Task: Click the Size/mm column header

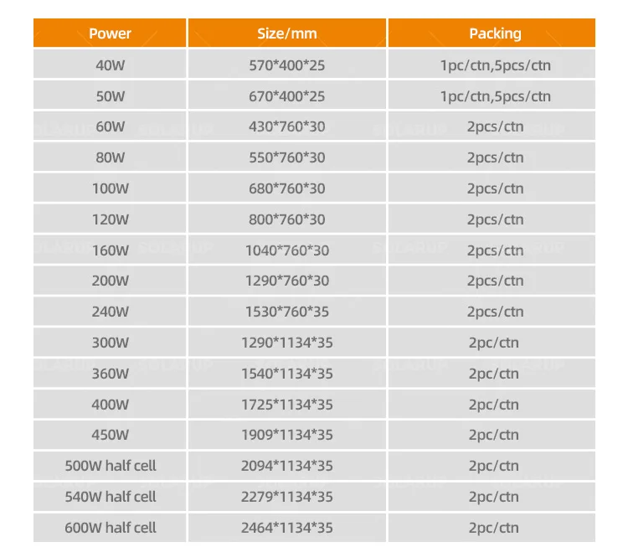Action: click(286, 34)
